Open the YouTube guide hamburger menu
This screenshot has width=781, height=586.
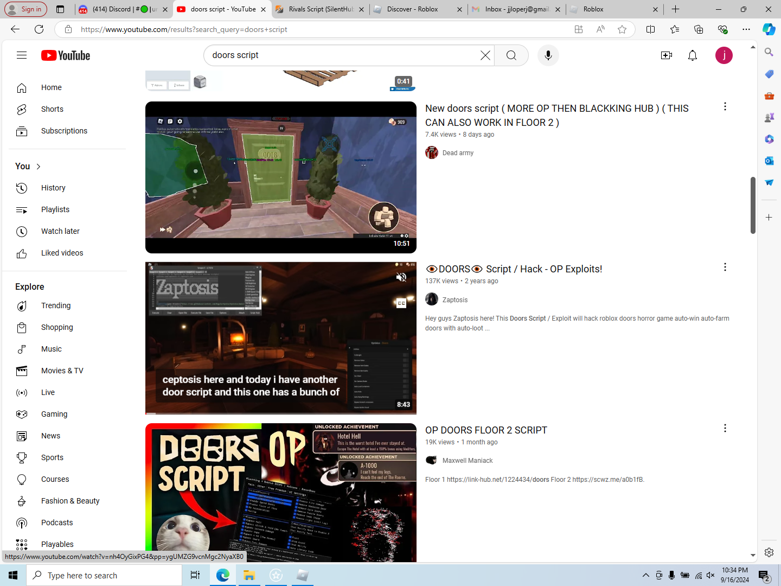point(22,55)
